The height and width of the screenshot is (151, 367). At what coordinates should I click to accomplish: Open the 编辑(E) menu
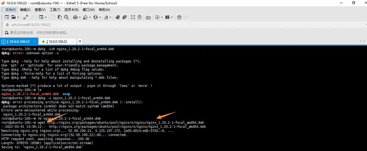[25, 10]
